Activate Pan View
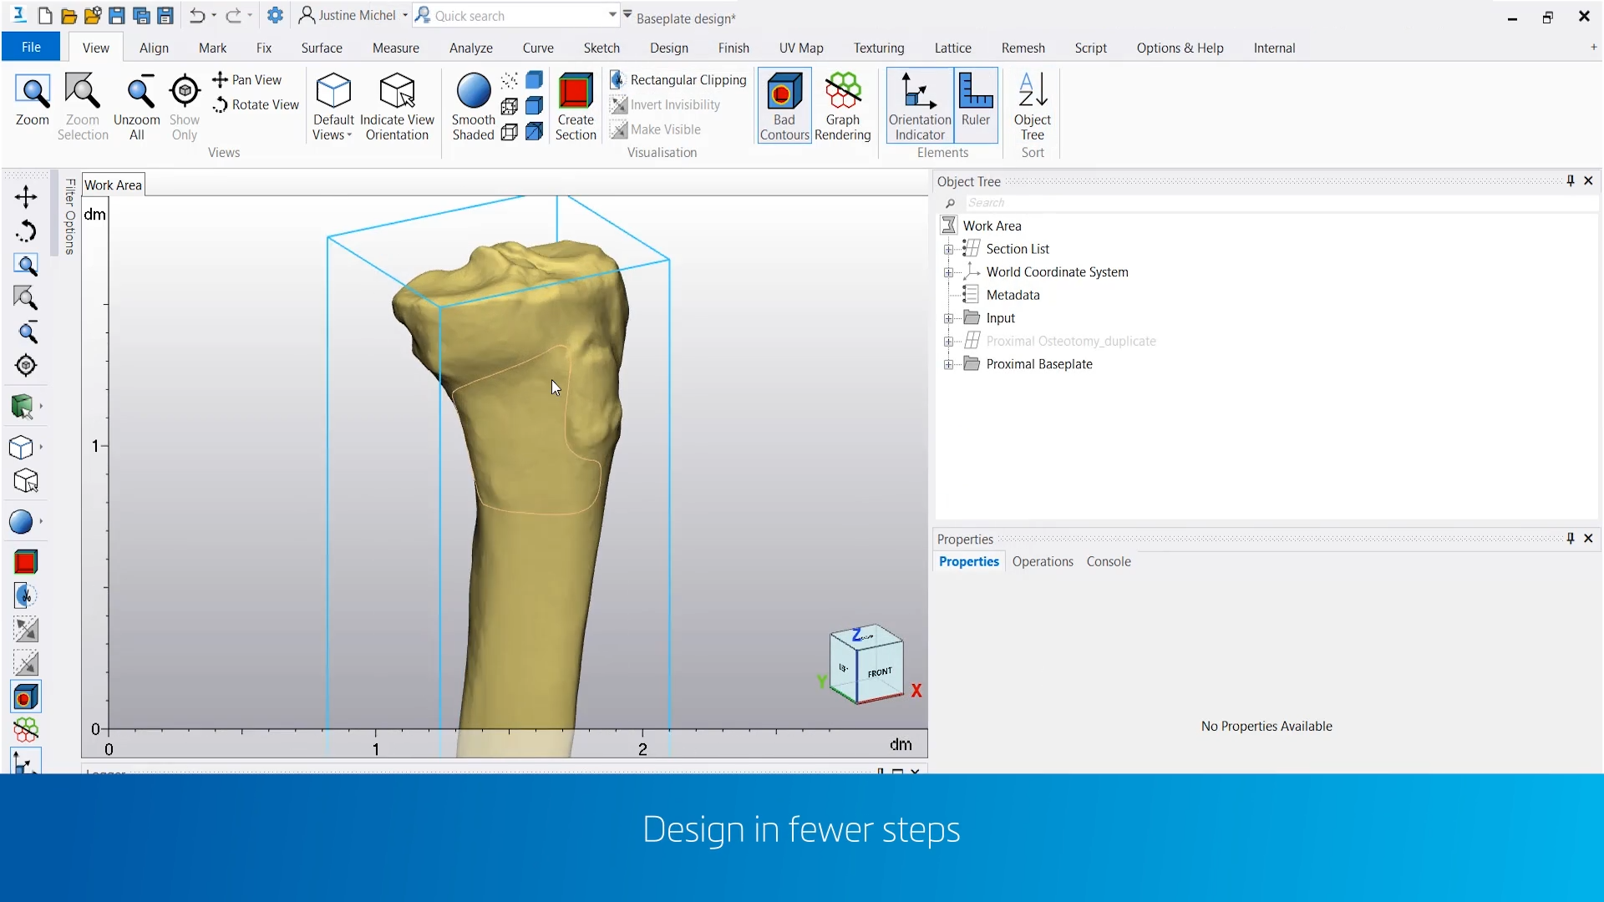1604x902 pixels. pos(247,79)
